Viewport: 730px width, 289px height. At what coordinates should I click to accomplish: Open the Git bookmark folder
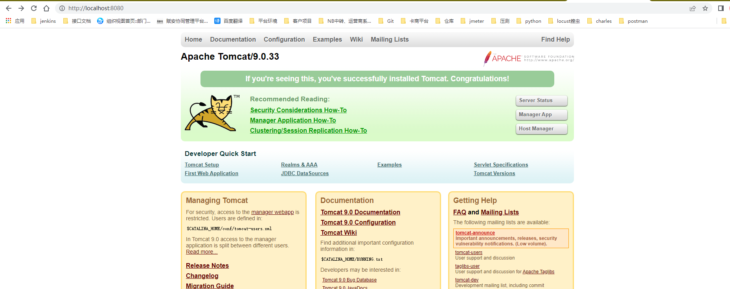tap(386, 21)
